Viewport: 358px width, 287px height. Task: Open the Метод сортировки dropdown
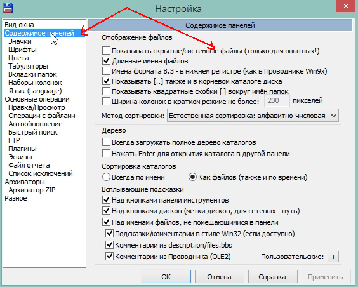[x=253, y=116]
